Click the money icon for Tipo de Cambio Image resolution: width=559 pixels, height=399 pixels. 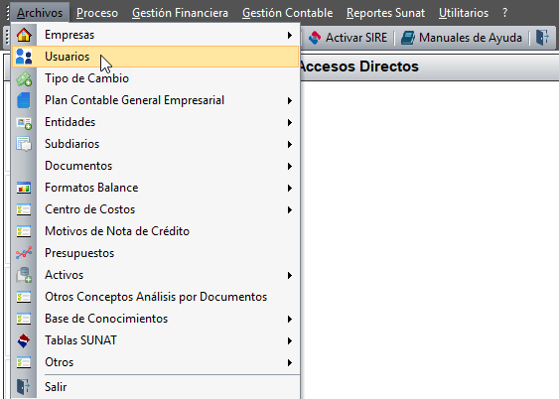[x=24, y=78]
